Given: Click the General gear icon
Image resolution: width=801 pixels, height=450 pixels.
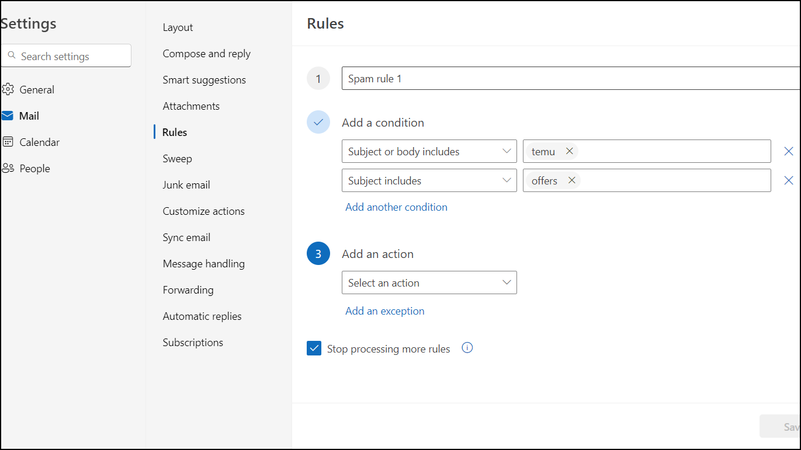Looking at the screenshot, I should point(8,89).
